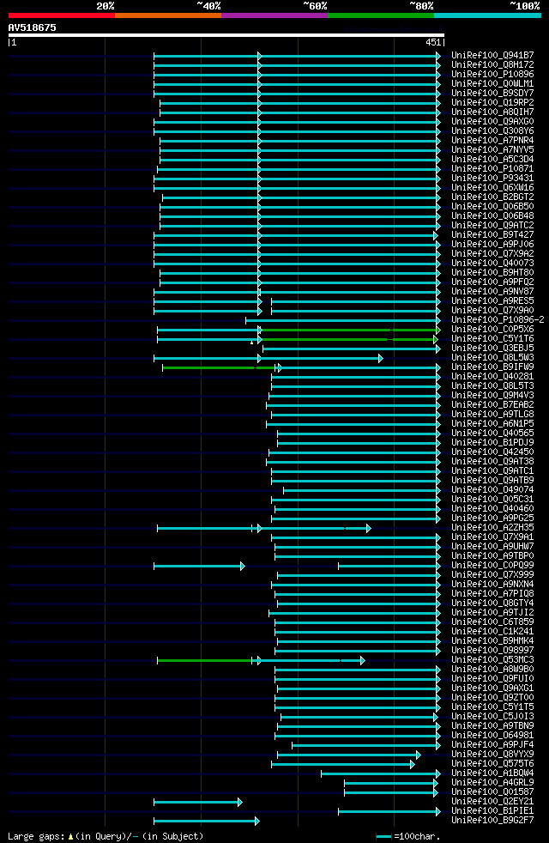Viewport: 549px width, 843px height.
Task: Select the UniRef100_C5Y1T5 label
Action: tap(492, 707)
